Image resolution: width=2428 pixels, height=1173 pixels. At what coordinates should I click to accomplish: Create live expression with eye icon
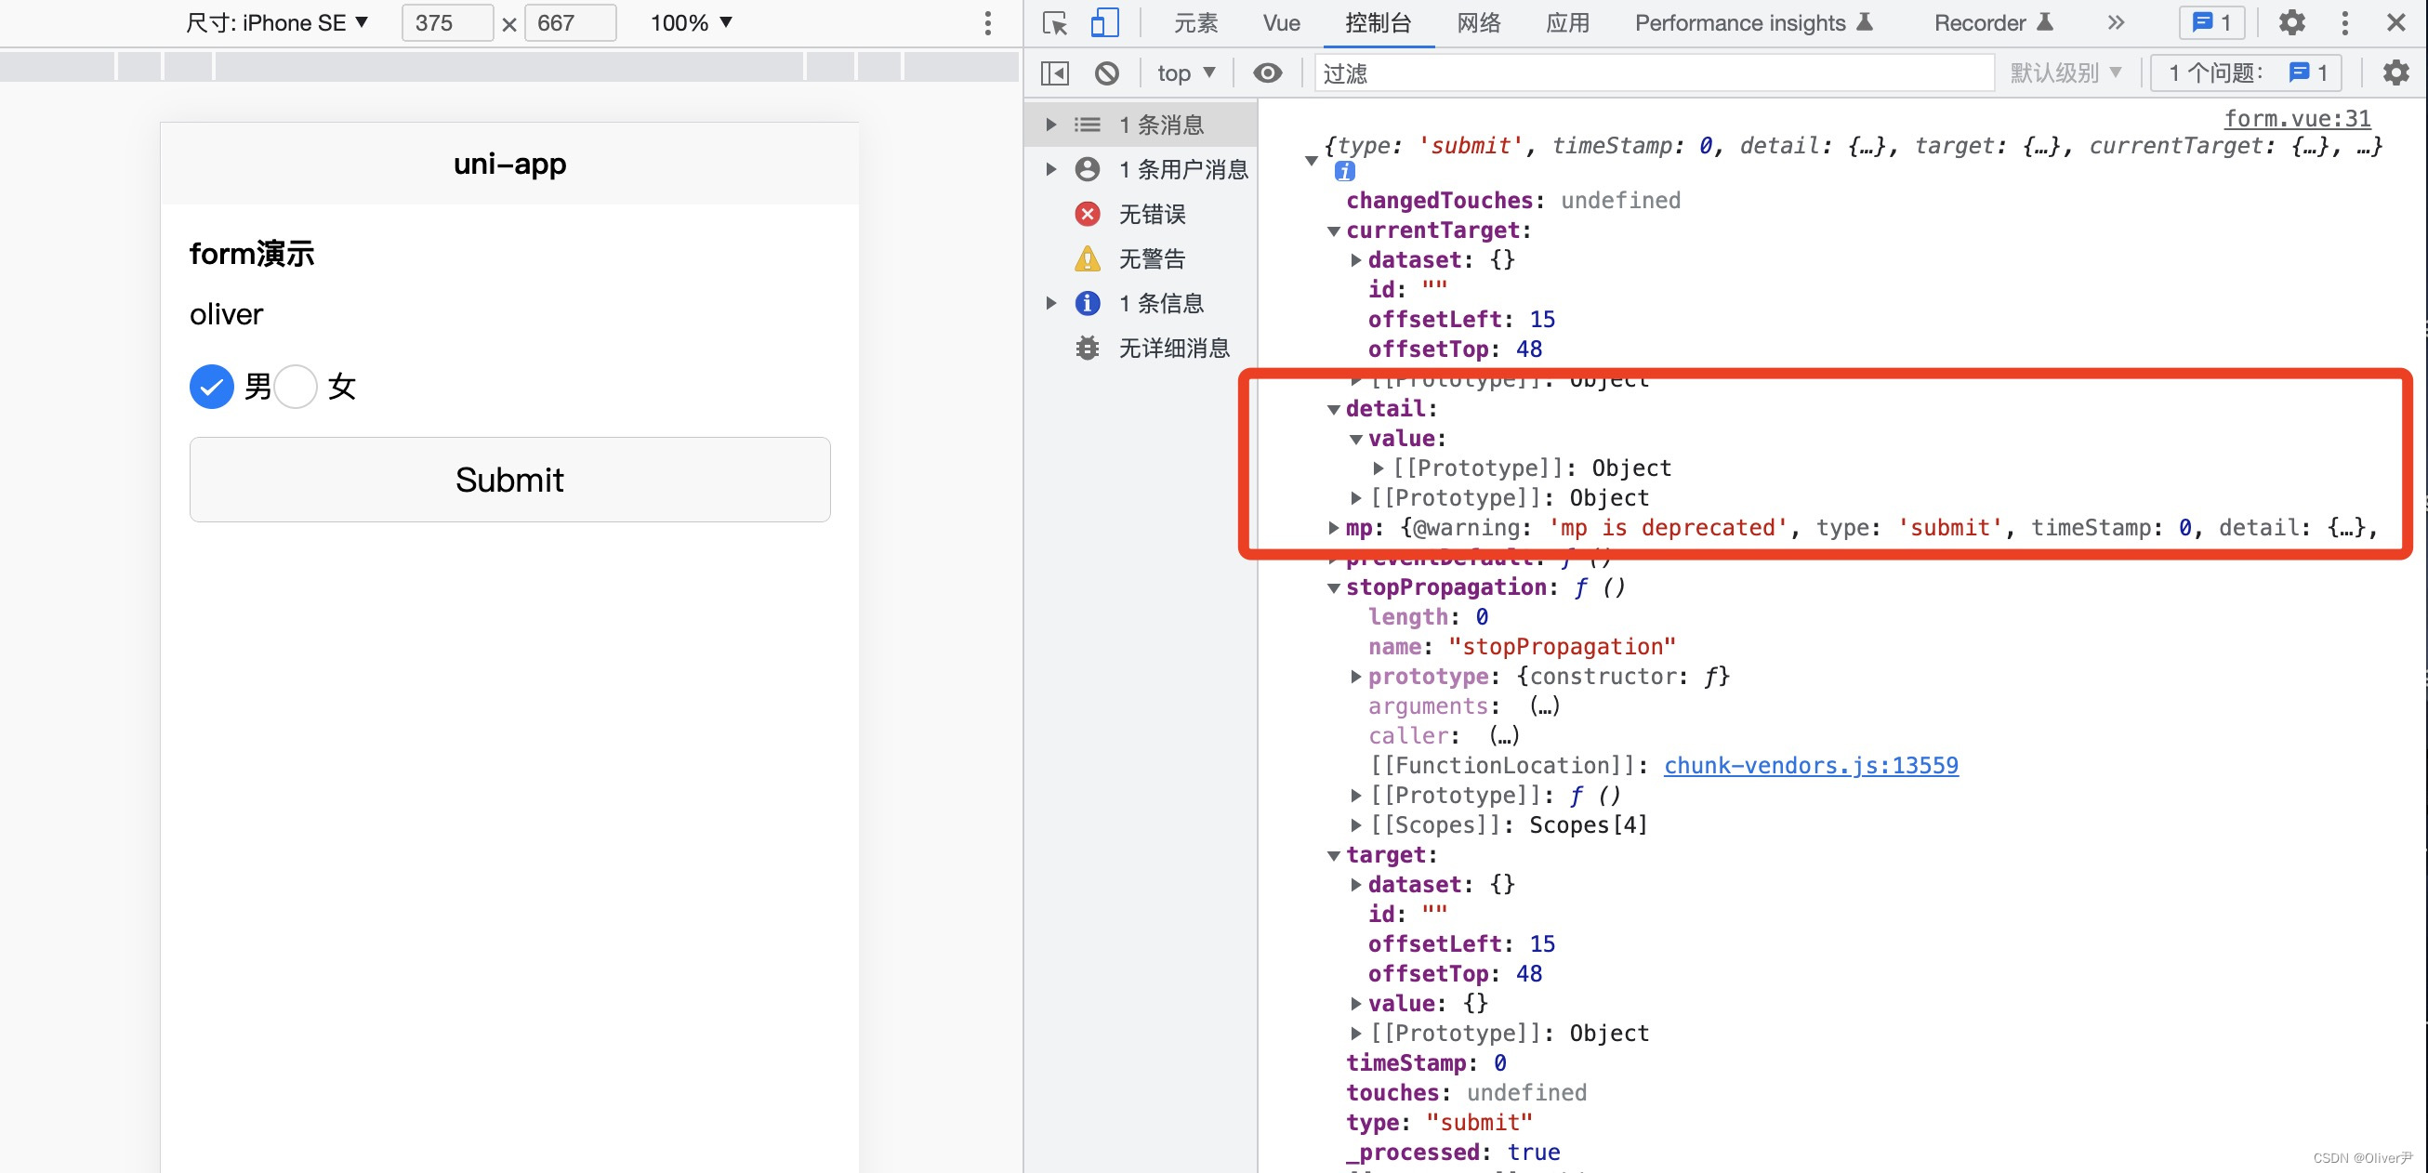tap(1267, 72)
